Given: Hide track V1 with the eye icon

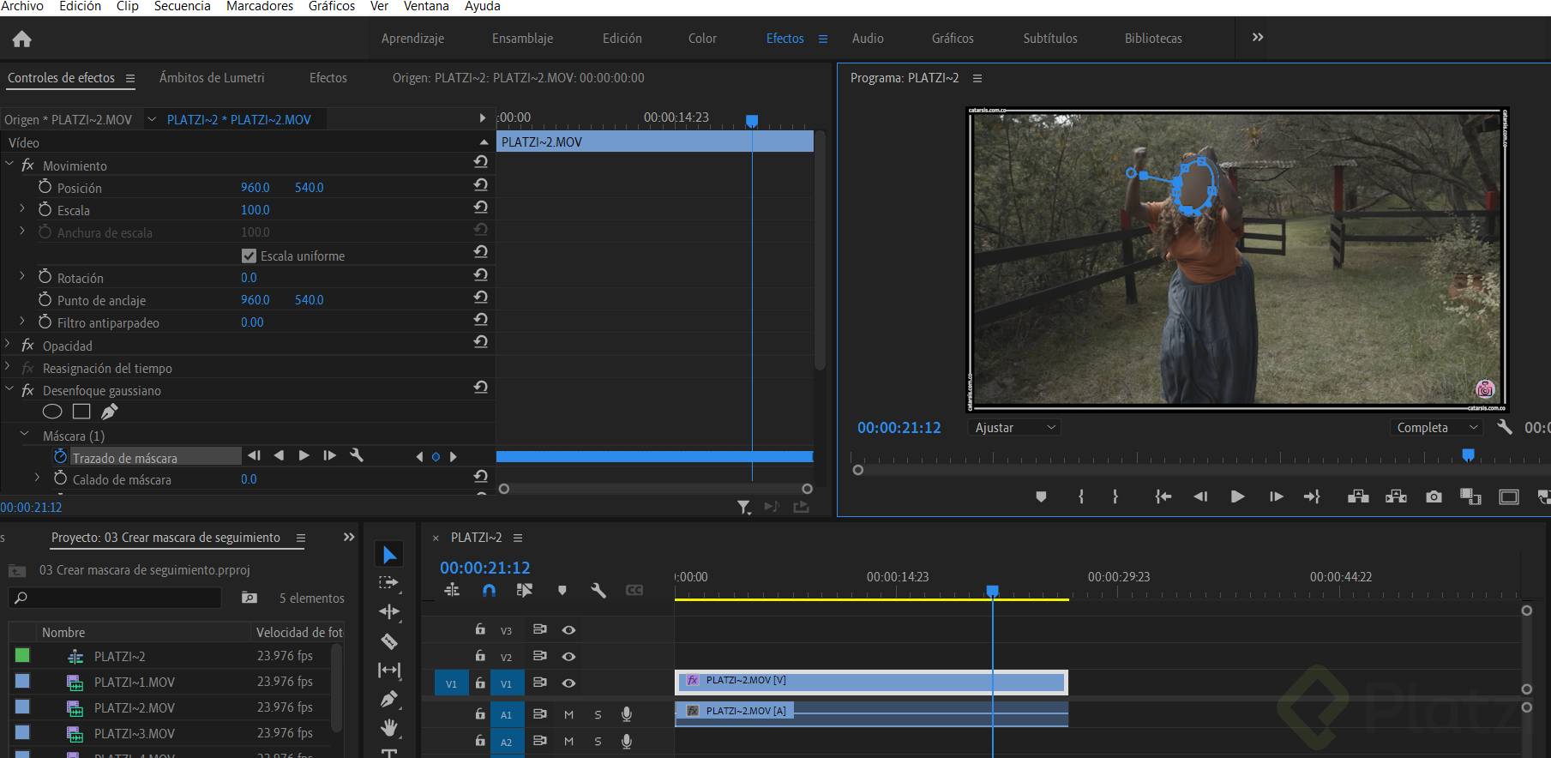Looking at the screenshot, I should (x=568, y=683).
